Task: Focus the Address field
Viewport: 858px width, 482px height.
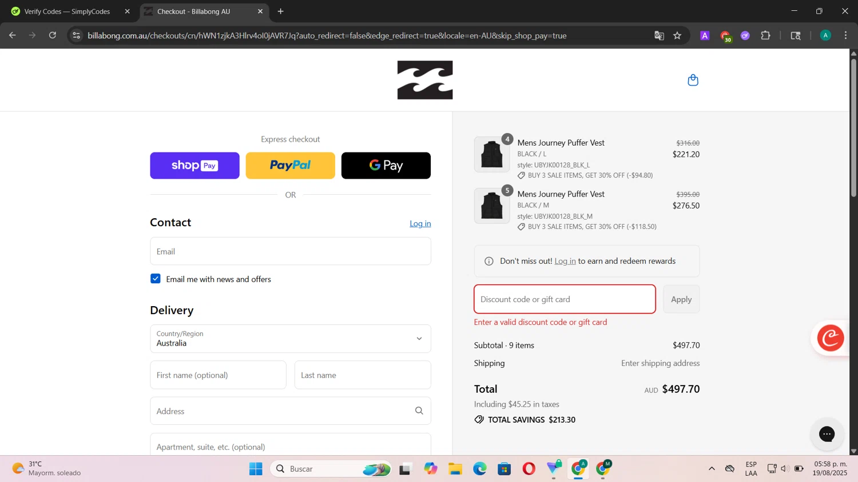Action: tap(291, 411)
